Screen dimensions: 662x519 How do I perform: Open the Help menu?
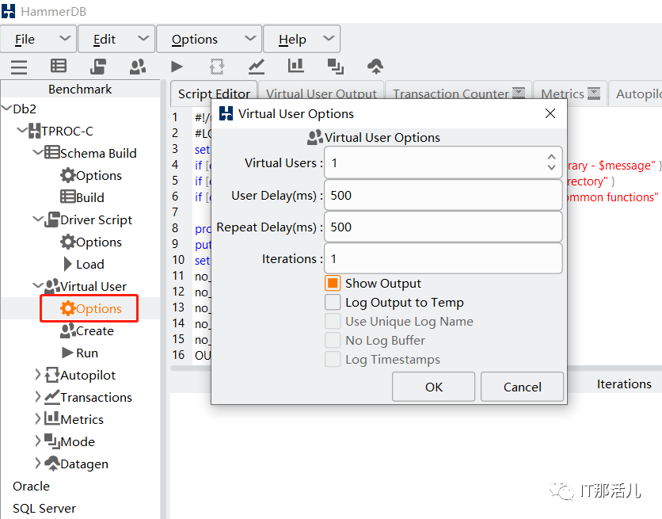click(302, 39)
